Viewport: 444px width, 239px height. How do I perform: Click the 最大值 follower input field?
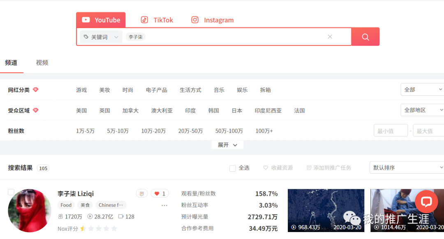click(x=428, y=131)
